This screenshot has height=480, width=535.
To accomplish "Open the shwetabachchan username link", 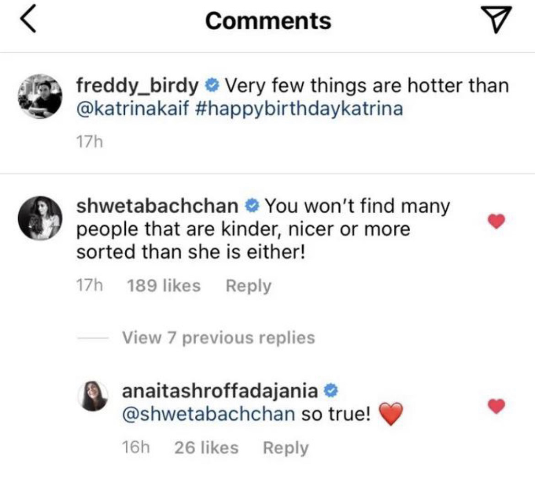I will coord(157,206).
